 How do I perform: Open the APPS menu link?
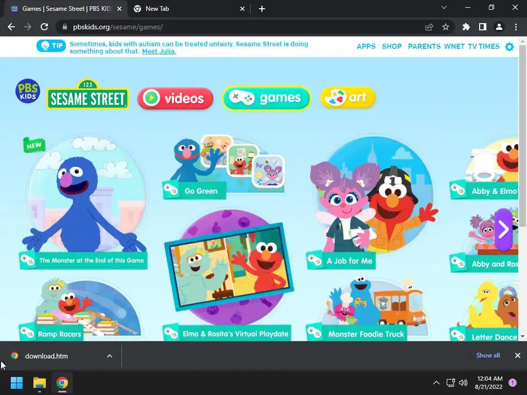366,46
